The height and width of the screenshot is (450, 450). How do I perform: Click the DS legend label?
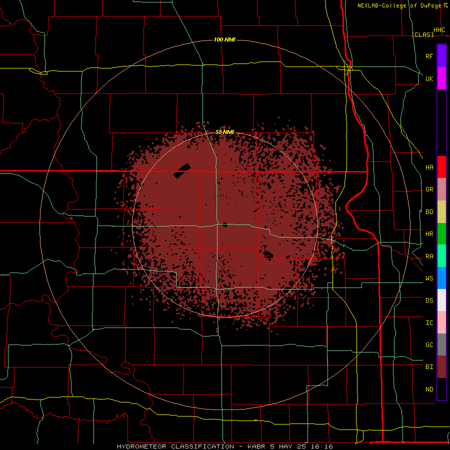(x=429, y=300)
